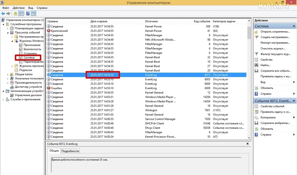297x175 pixels.
Task: Open the Вид menu in the menu bar
Action: point(31,8)
